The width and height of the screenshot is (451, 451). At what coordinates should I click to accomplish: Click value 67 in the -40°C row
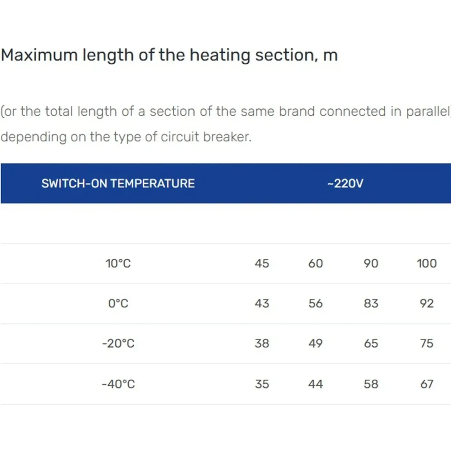click(427, 384)
